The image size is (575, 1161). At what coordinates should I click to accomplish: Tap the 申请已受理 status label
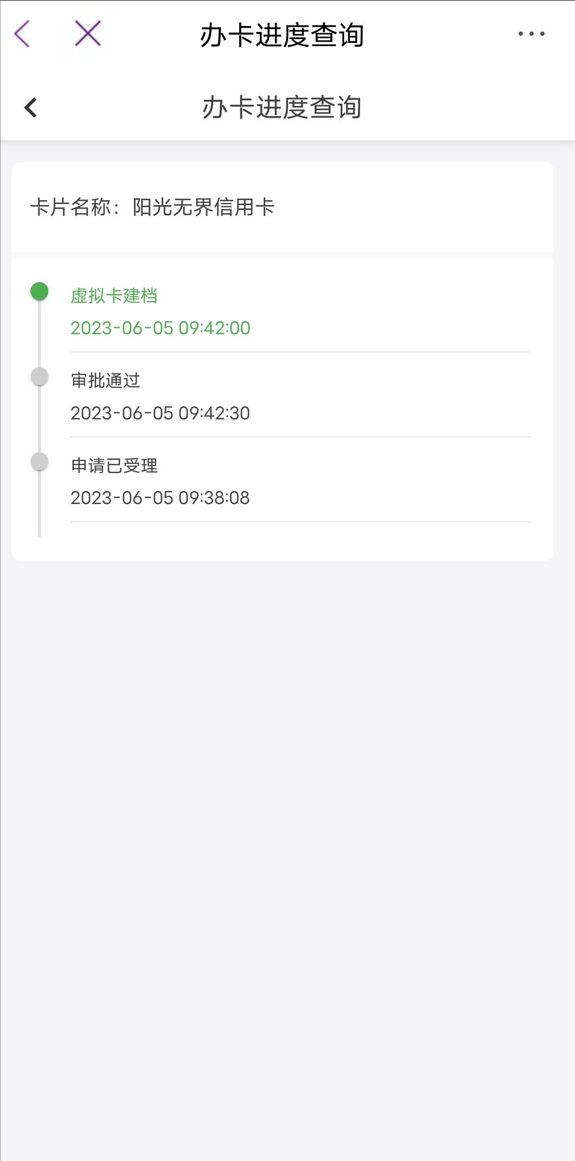pos(114,465)
